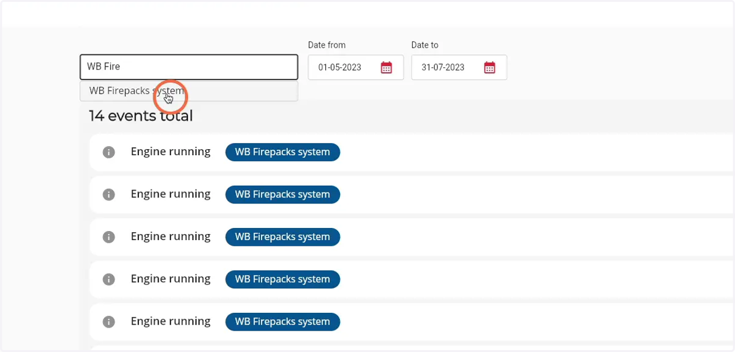Screen dimensions: 735x352
Task: Click the Date from field 01-05-2023
Action: point(356,67)
